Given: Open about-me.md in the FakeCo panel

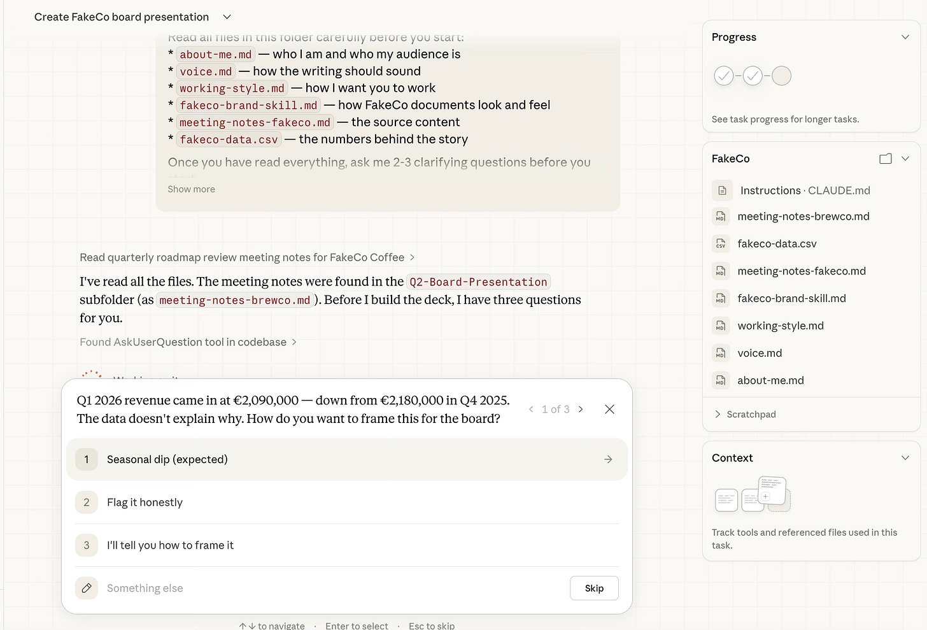Looking at the screenshot, I should tap(770, 381).
